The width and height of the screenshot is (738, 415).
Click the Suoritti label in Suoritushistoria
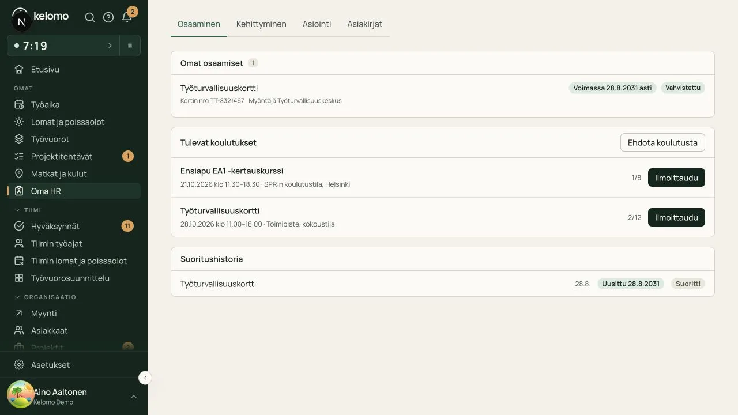pos(688,284)
